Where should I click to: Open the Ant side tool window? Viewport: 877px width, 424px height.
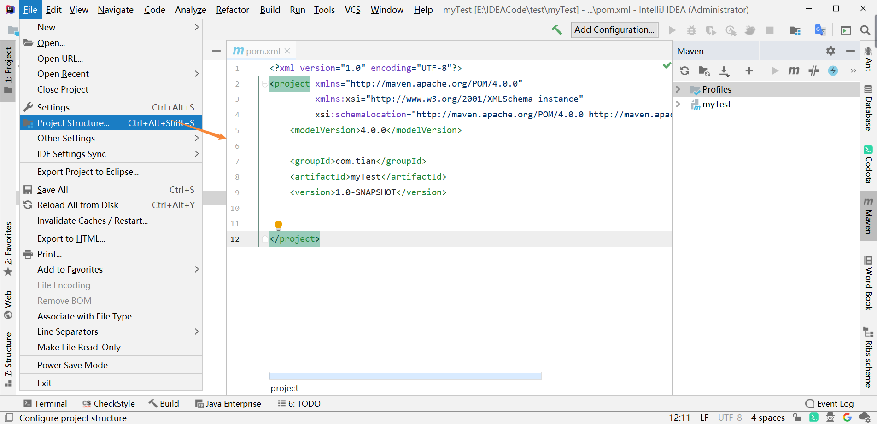[x=868, y=59]
